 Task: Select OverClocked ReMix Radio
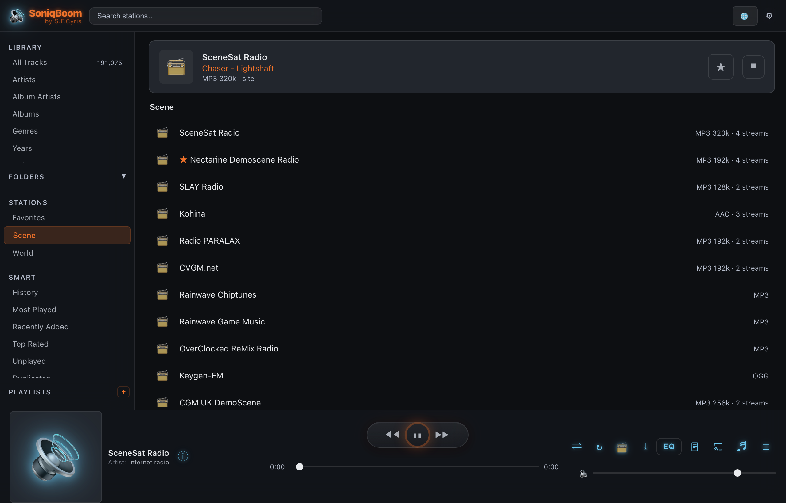coord(462,349)
